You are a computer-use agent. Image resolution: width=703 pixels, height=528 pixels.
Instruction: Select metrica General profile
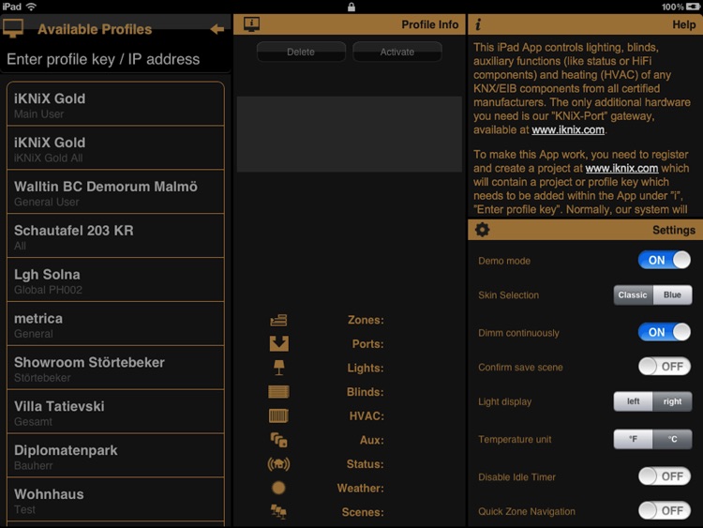coord(115,324)
